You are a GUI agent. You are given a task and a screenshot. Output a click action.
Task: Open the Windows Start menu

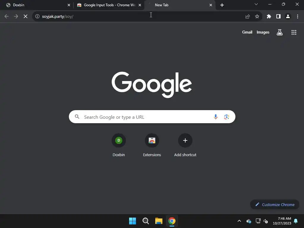133,221
